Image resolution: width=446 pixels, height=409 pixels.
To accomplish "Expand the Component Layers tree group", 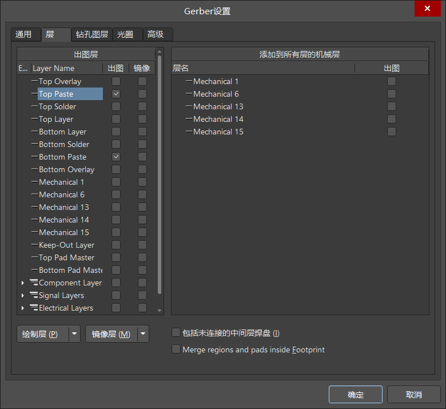I will (x=23, y=283).
